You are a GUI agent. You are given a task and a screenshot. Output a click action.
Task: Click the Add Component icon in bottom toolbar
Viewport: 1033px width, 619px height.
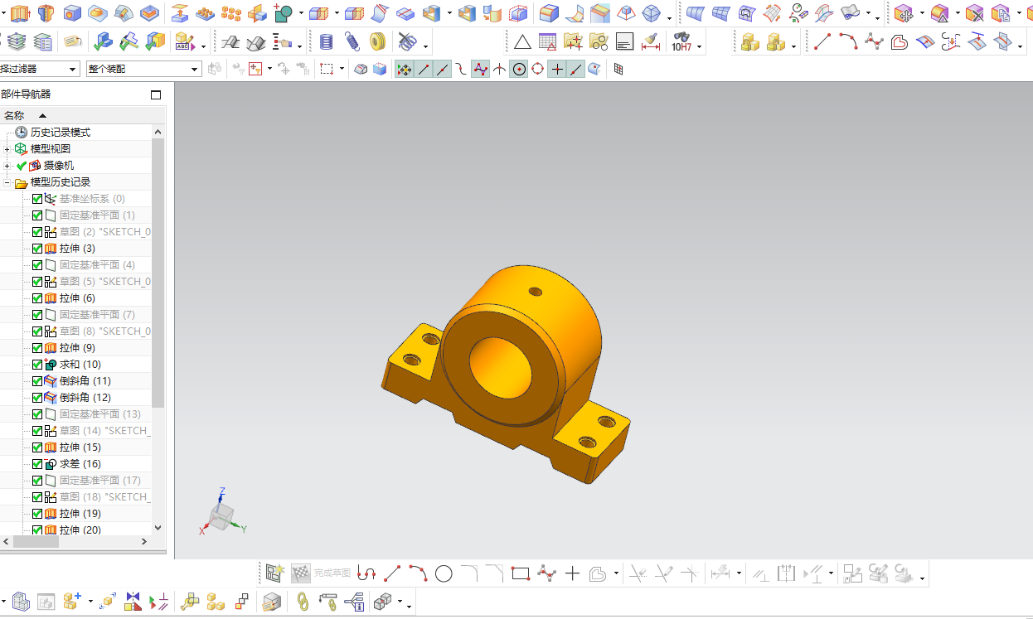click(x=73, y=601)
